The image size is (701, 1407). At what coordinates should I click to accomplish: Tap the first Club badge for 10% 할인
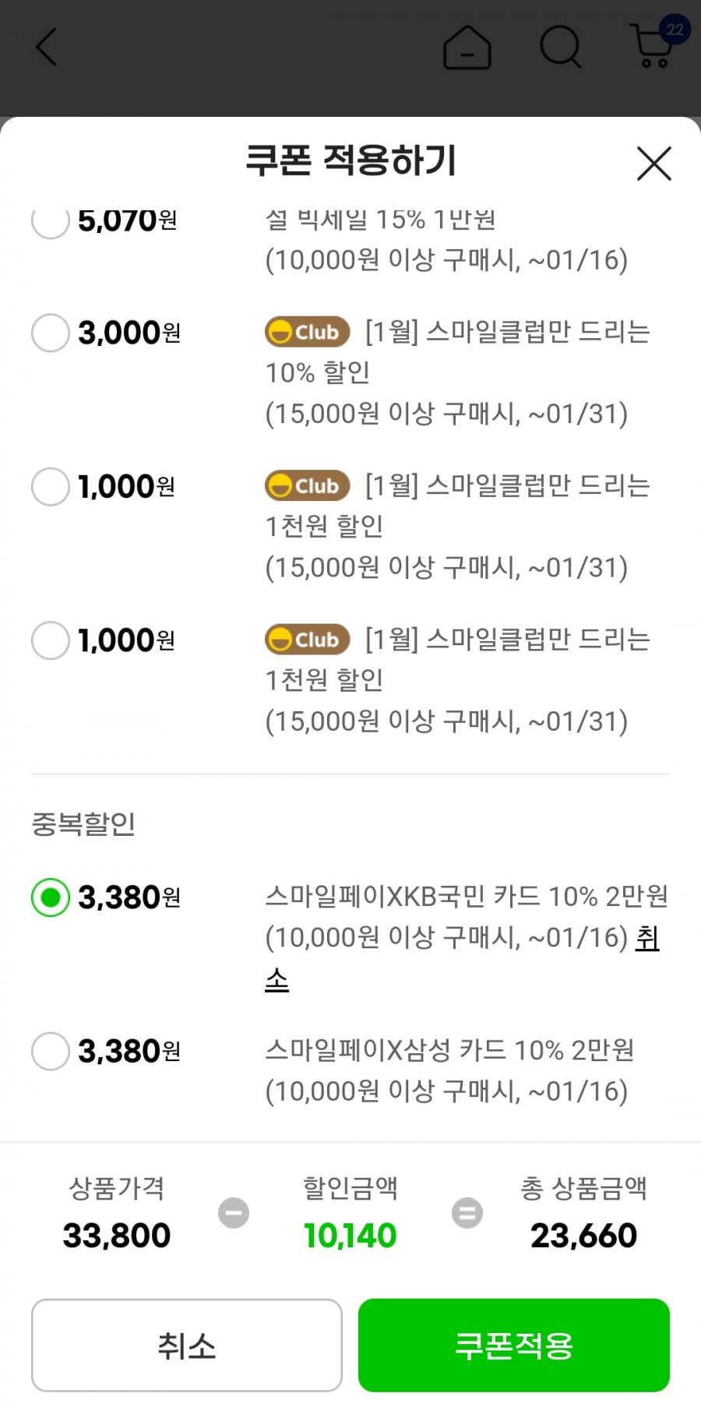[x=308, y=333]
